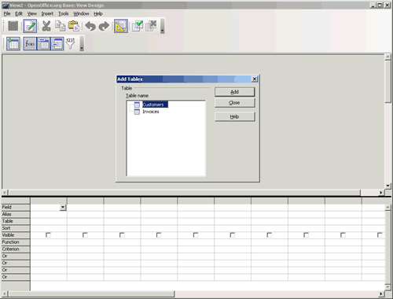Click the grid horizontal scrollbar left arrow
This screenshot has width=393, height=299.
(x=5, y=294)
